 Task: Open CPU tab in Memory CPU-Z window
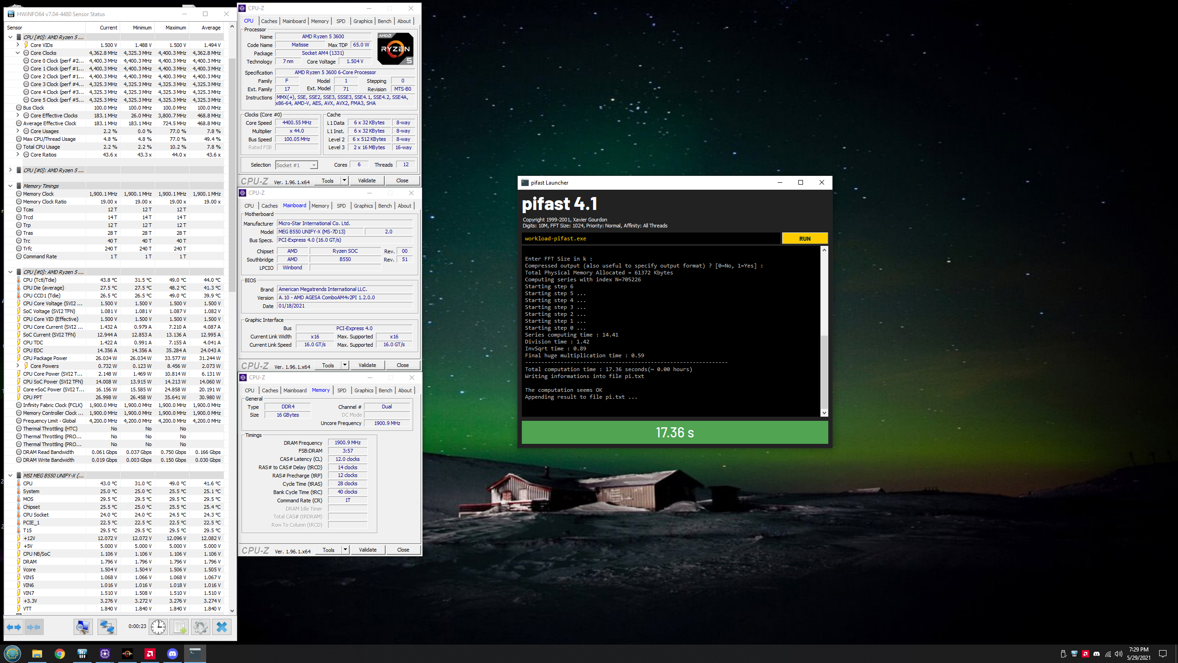[x=249, y=390]
